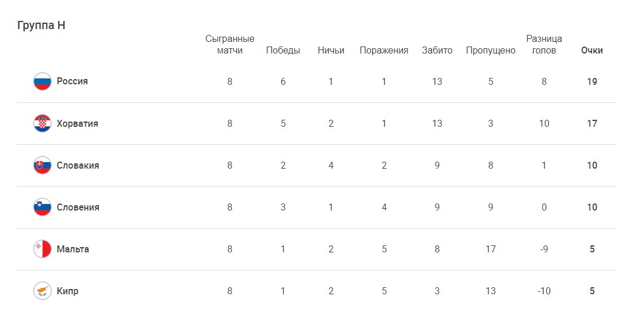Open the Хорватия team link

coord(77,123)
